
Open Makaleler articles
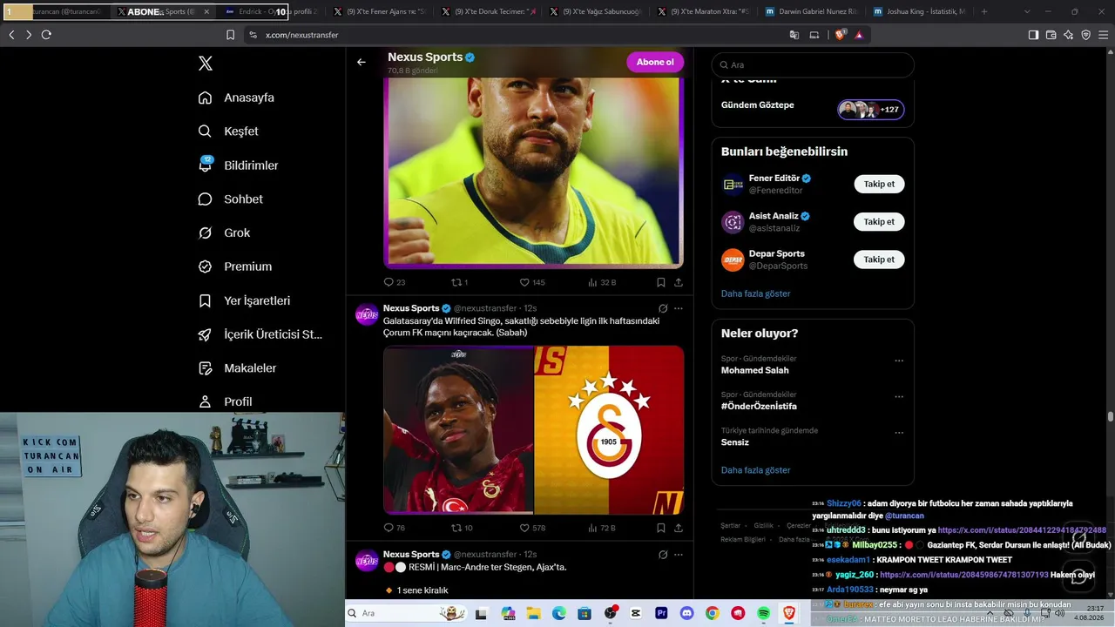(237, 368)
